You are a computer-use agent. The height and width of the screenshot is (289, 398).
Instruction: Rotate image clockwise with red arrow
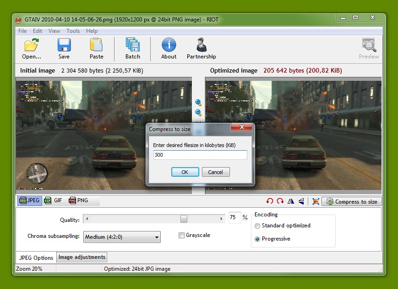tap(280, 201)
